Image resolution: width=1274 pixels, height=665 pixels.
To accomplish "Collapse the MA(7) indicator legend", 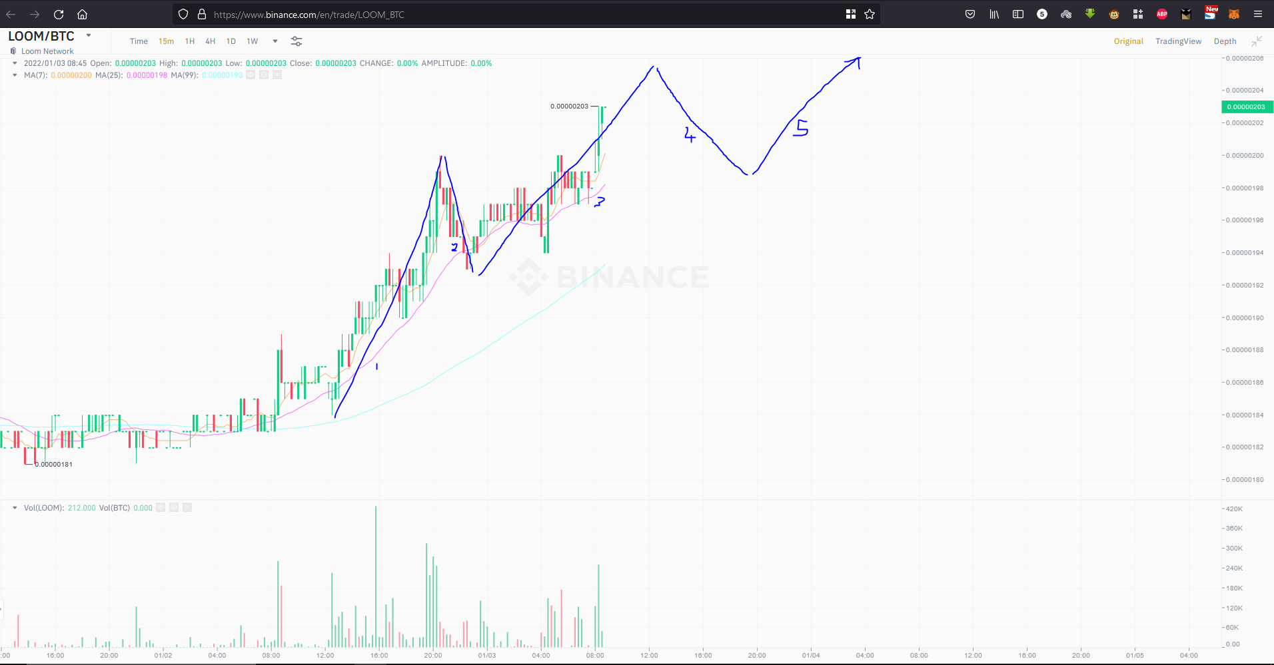I will click(x=15, y=75).
